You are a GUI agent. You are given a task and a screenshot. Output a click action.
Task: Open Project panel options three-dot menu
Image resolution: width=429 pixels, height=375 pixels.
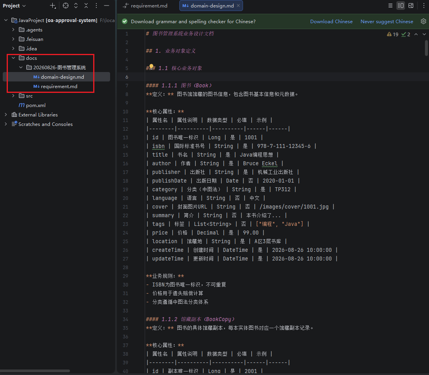point(96,6)
